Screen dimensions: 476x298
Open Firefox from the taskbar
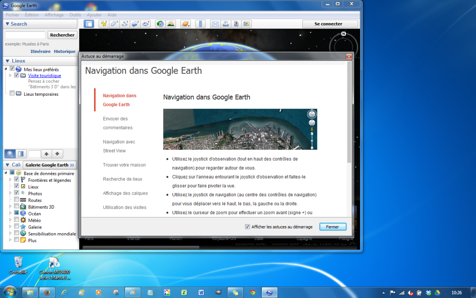47,292
